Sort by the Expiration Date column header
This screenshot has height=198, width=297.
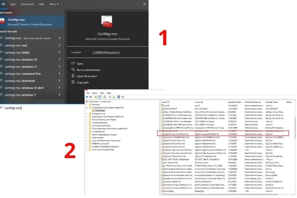pyautogui.click(x=235, y=102)
